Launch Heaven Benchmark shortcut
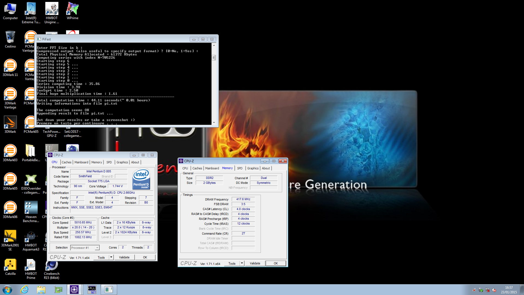524x295 pixels. click(x=31, y=212)
